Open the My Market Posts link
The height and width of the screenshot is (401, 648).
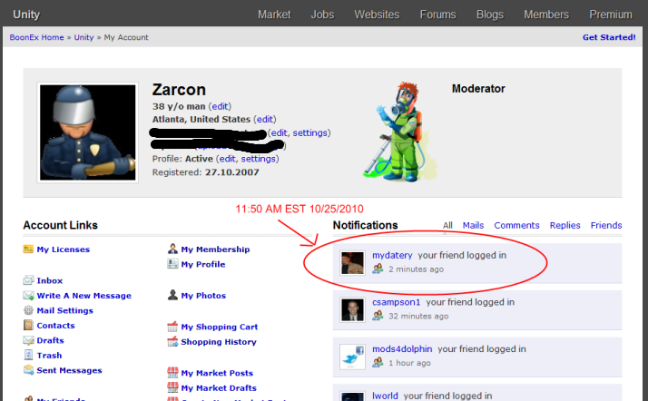pyautogui.click(x=217, y=374)
